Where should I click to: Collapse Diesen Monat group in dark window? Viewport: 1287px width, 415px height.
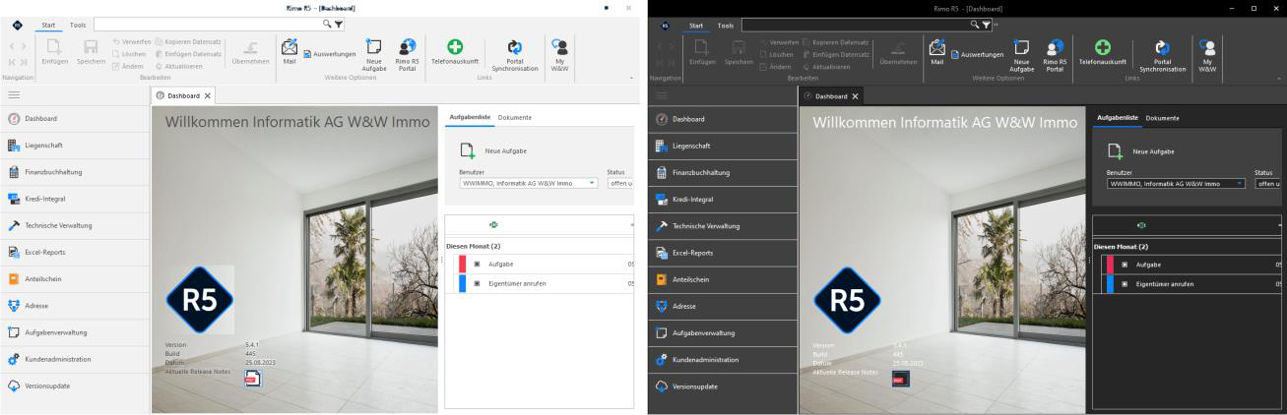pos(1121,246)
